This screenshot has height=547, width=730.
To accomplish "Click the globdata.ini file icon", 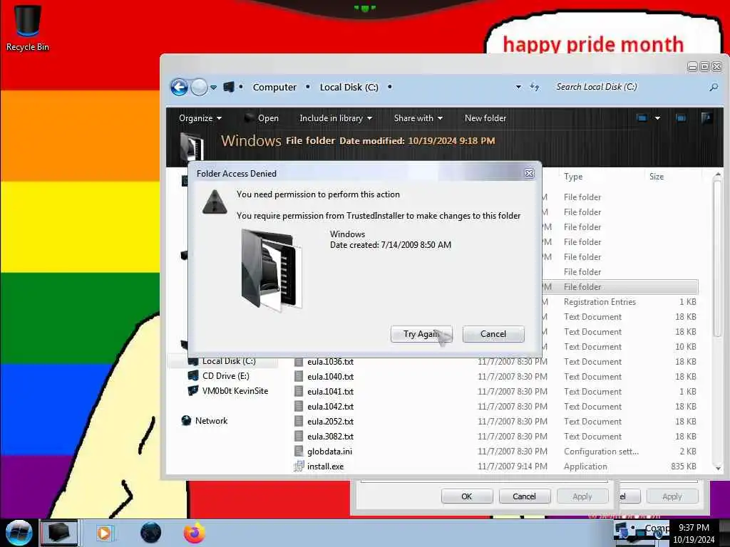I will pos(299,451).
